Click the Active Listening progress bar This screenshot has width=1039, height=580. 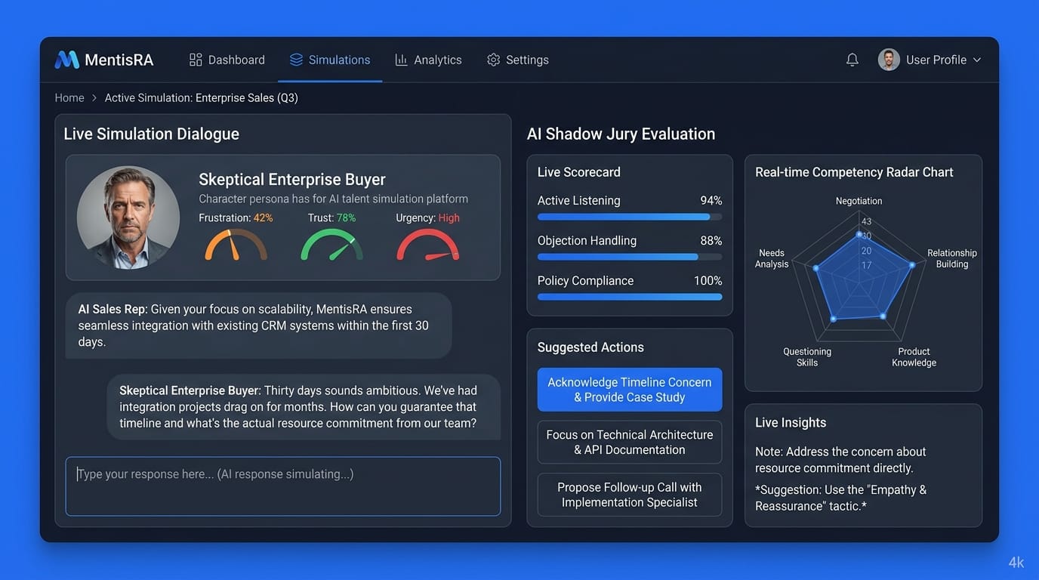point(630,217)
